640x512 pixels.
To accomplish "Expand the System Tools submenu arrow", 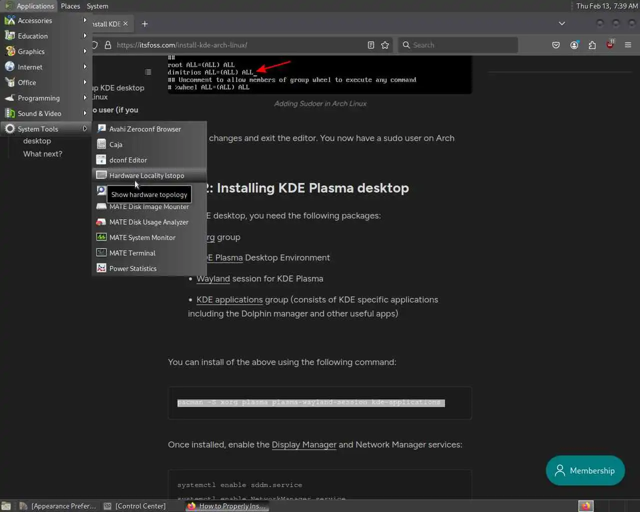I will 85,129.
